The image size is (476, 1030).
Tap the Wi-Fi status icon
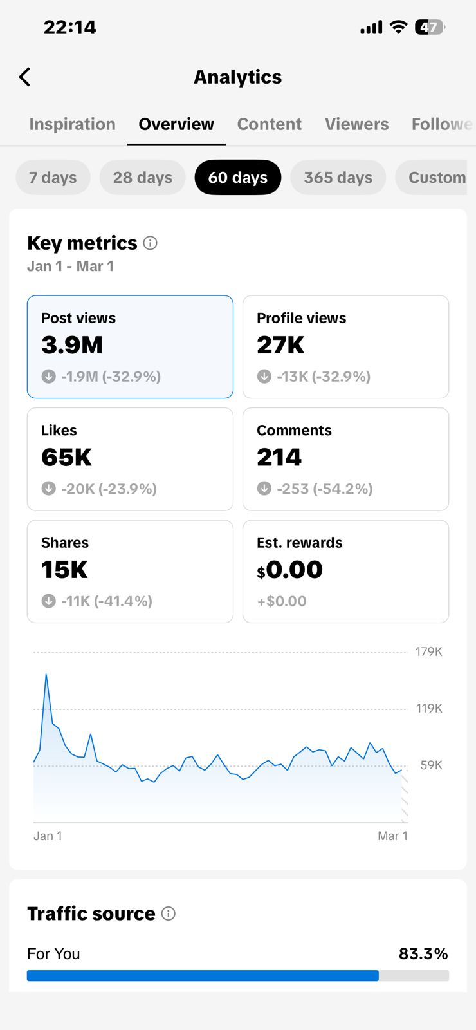pos(399,27)
